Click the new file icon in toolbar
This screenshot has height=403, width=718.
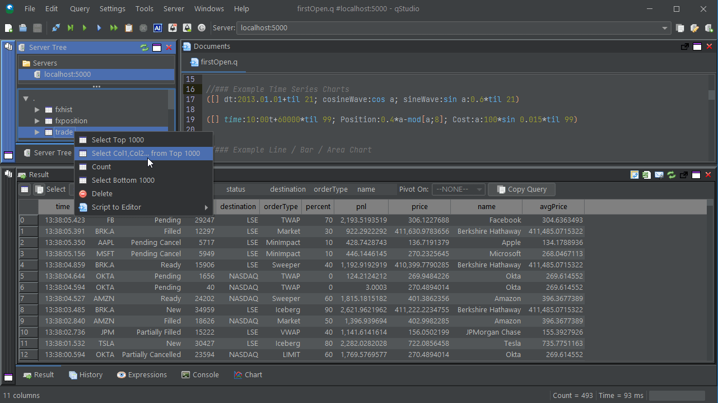pos(8,28)
